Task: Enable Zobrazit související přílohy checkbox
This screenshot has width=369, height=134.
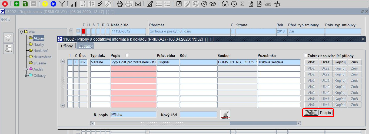Action: point(305,56)
